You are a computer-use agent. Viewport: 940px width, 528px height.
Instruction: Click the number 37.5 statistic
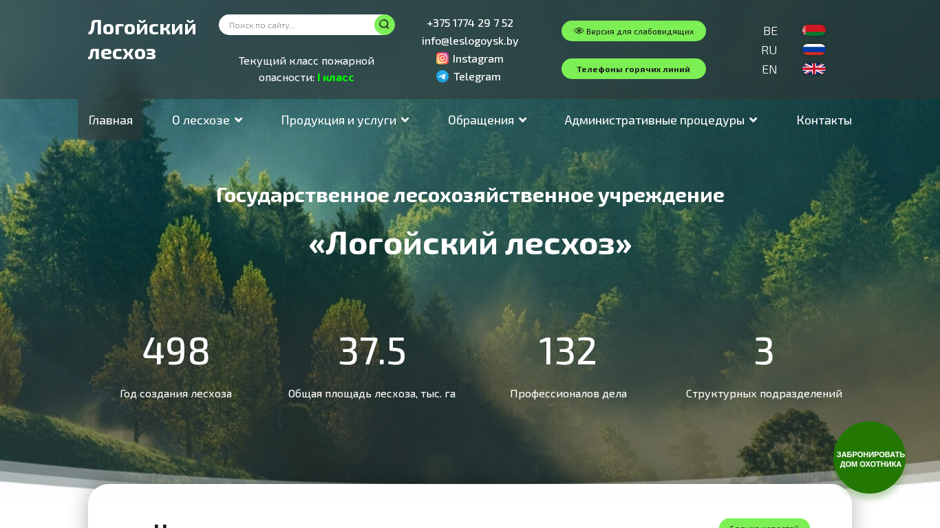pyautogui.click(x=372, y=351)
